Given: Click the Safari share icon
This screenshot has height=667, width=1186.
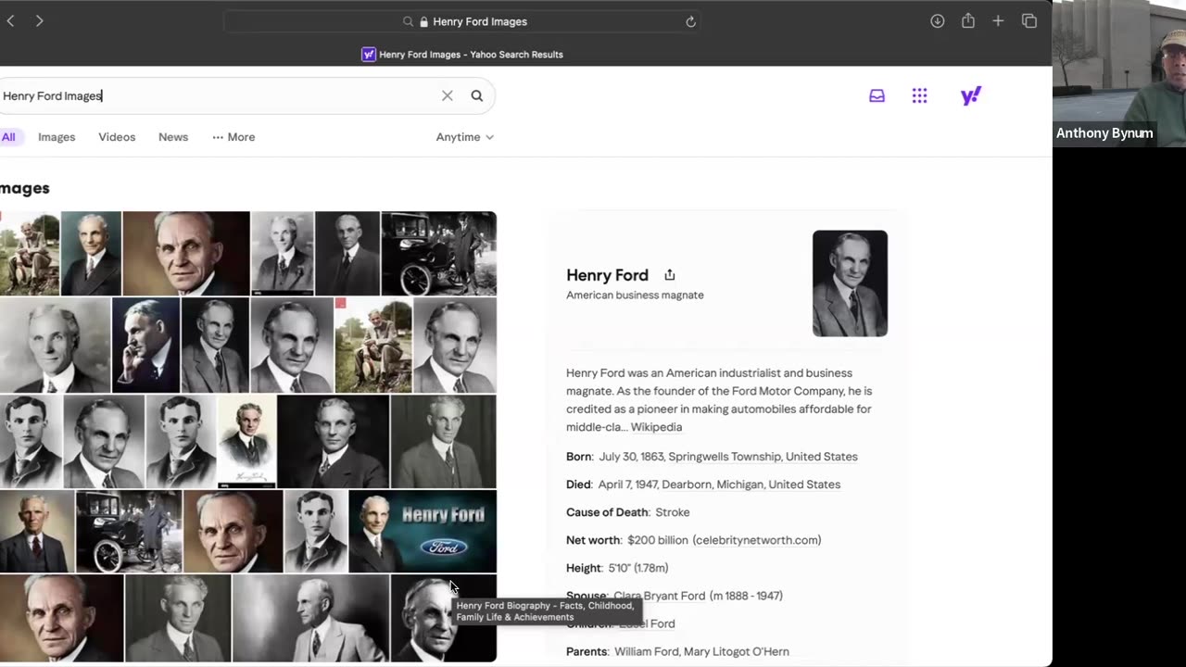Looking at the screenshot, I should click(968, 20).
